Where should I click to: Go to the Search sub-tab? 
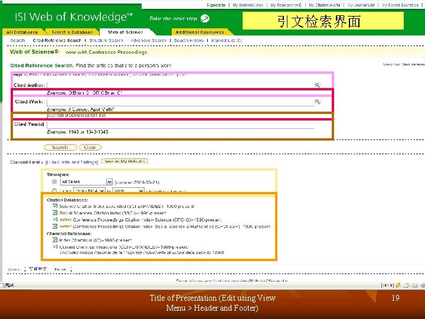18,40
